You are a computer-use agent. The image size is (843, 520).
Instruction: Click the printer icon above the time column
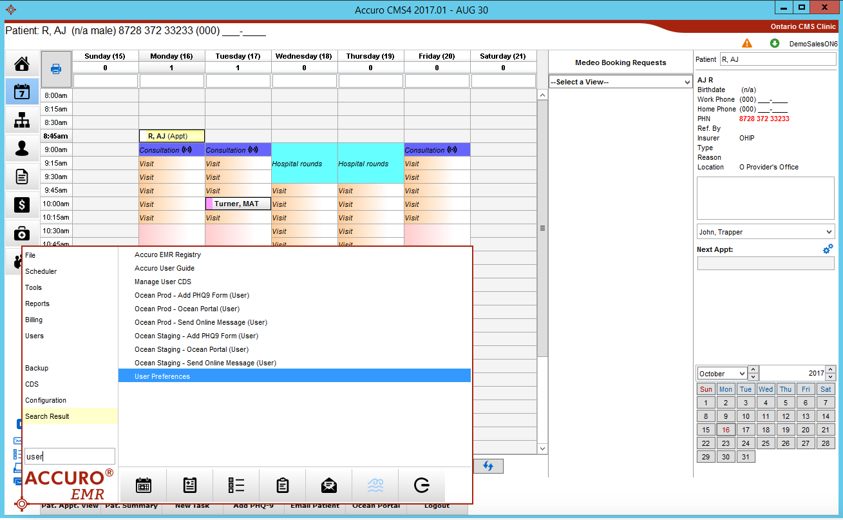coord(56,69)
